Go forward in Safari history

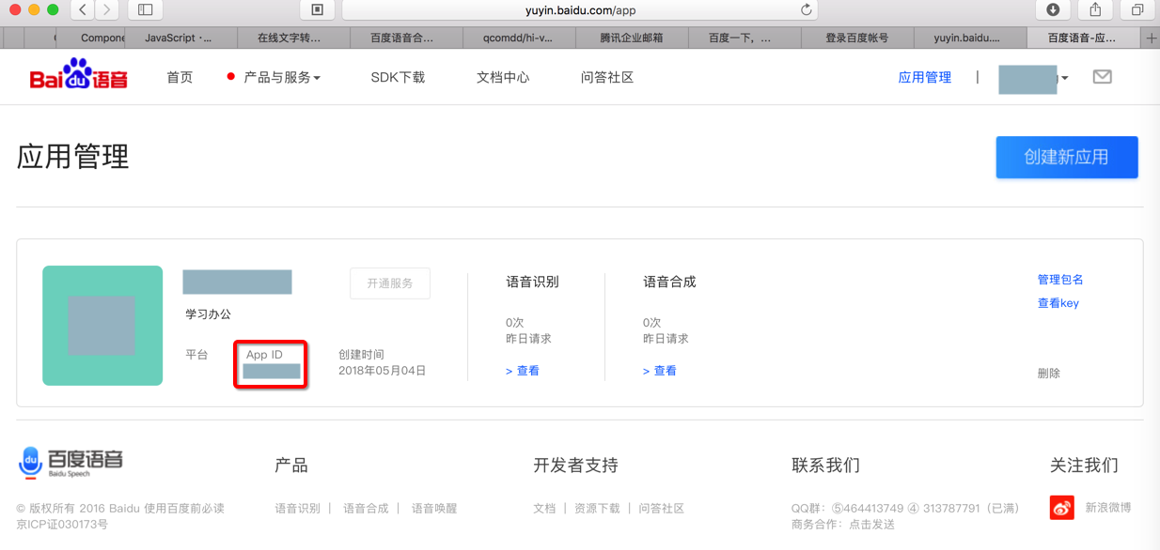106,9
